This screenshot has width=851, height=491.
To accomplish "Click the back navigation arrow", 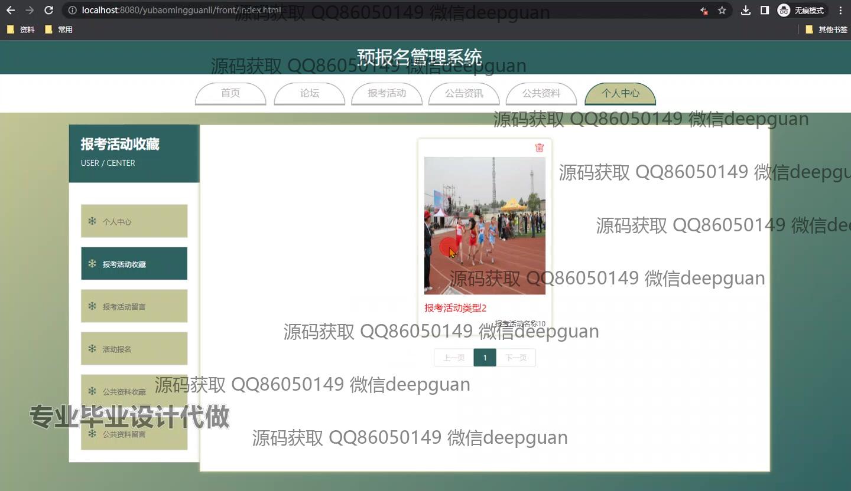I will coord(11,10).
